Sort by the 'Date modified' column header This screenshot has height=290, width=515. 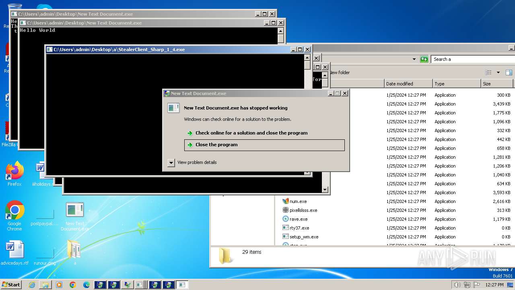(408, 84)
